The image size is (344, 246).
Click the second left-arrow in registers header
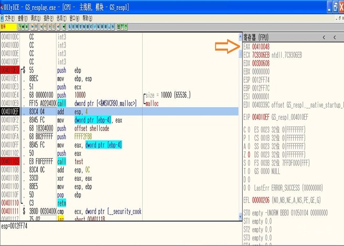tap(335, 37)
